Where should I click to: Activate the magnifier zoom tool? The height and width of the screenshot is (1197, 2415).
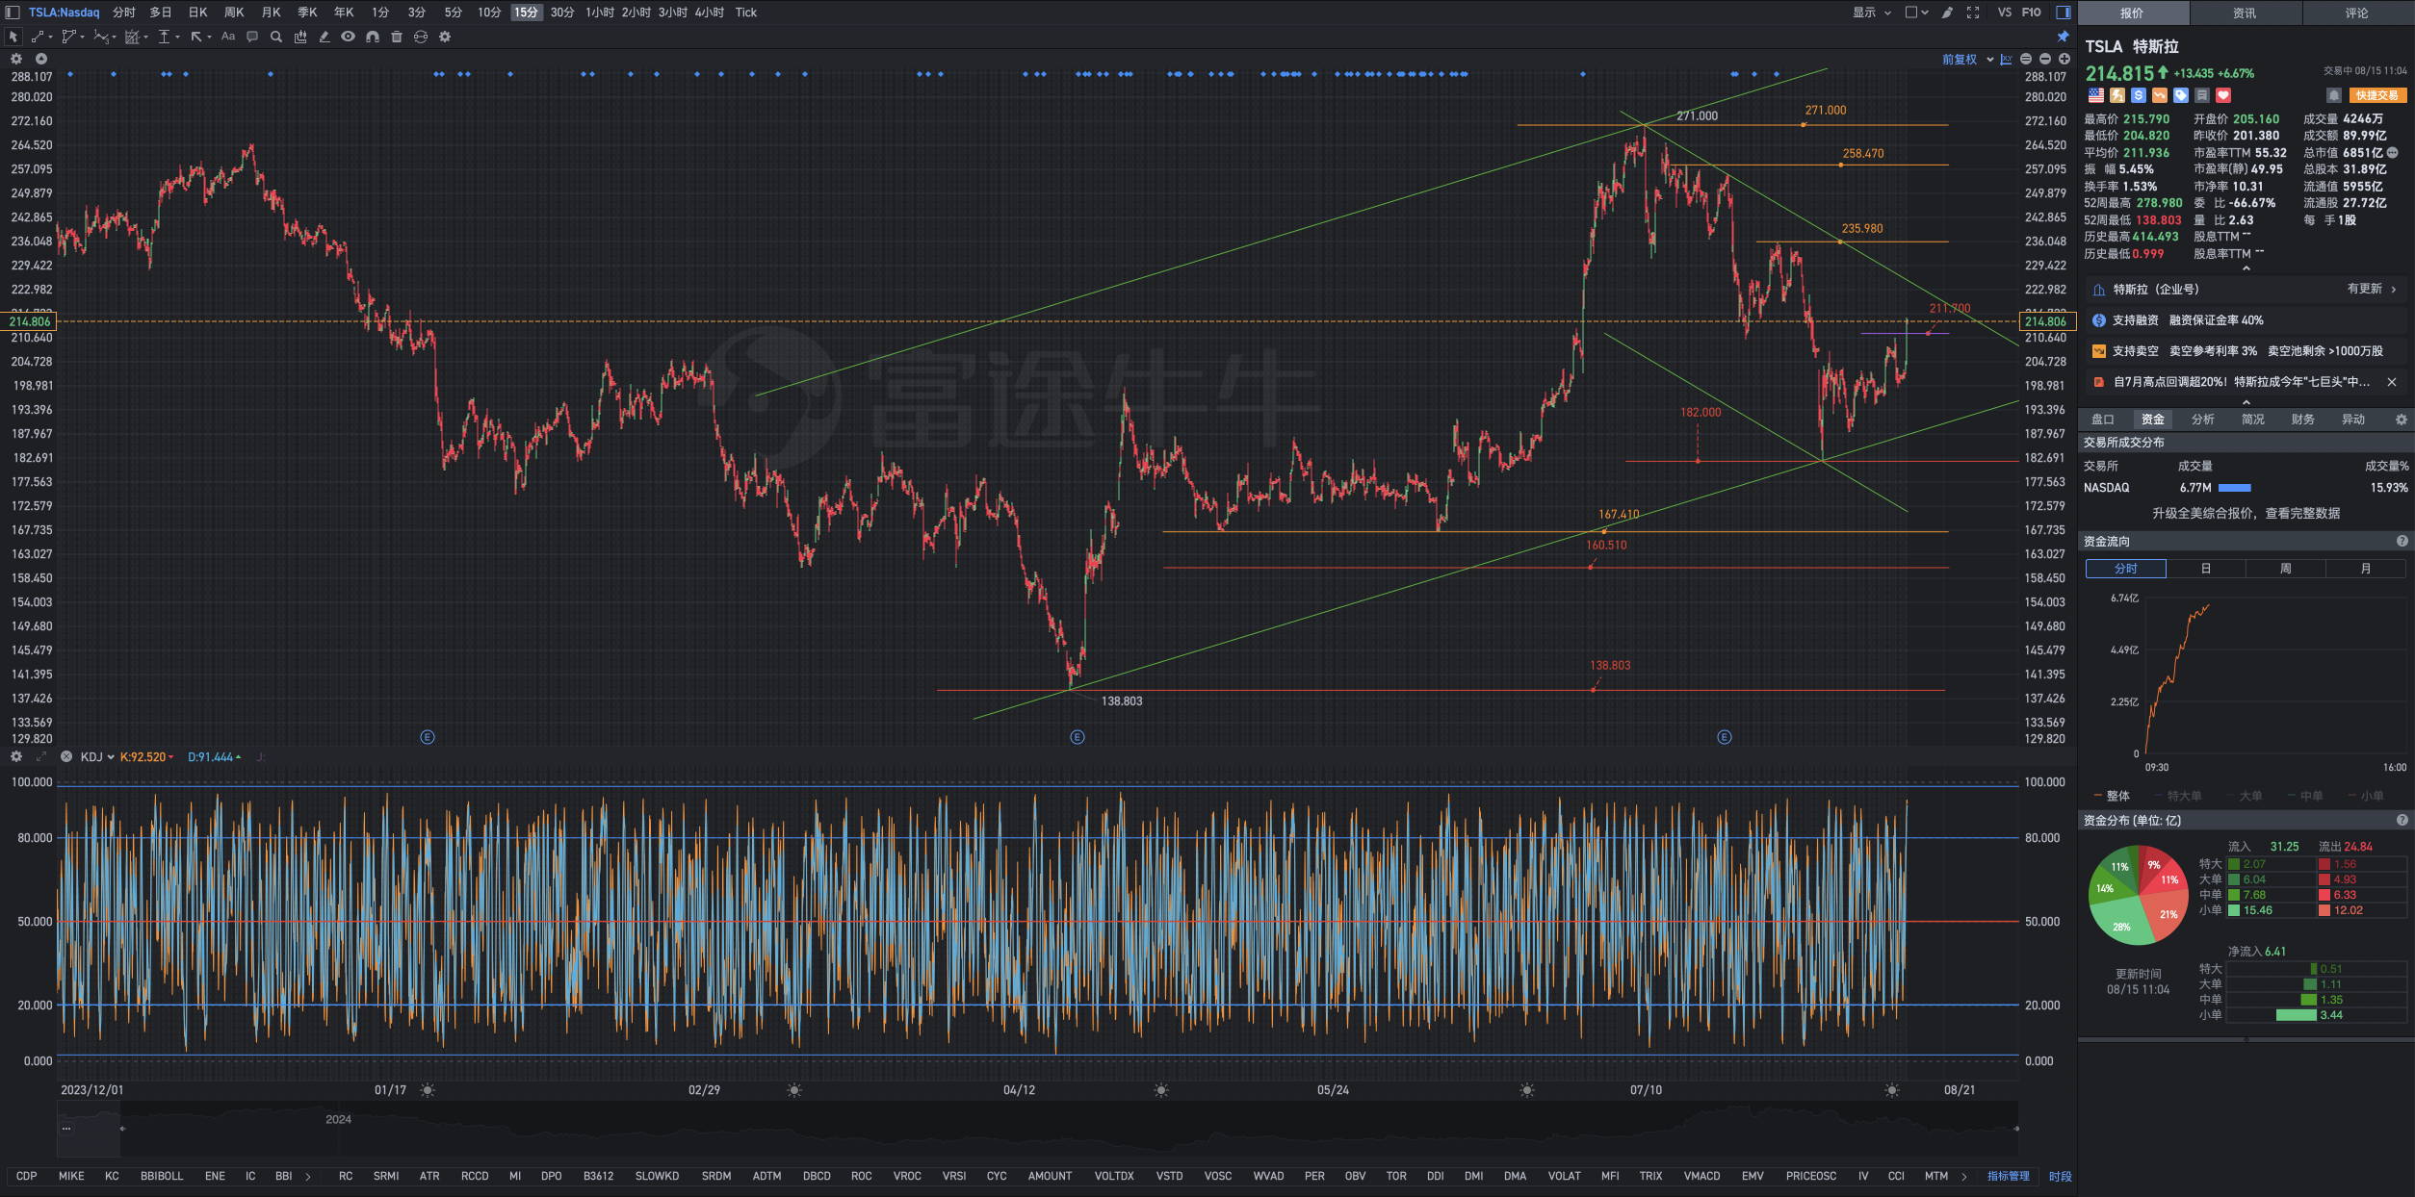276,37
